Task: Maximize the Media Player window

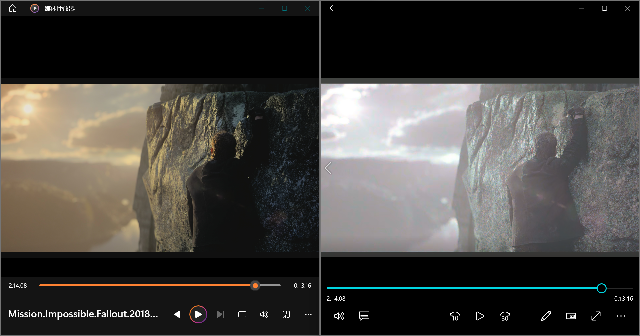Action: [x=284, y=8]
